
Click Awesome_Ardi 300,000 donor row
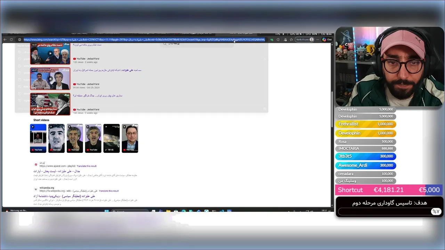366,165
